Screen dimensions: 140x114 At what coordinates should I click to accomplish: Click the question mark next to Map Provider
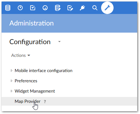coord(45,102)
